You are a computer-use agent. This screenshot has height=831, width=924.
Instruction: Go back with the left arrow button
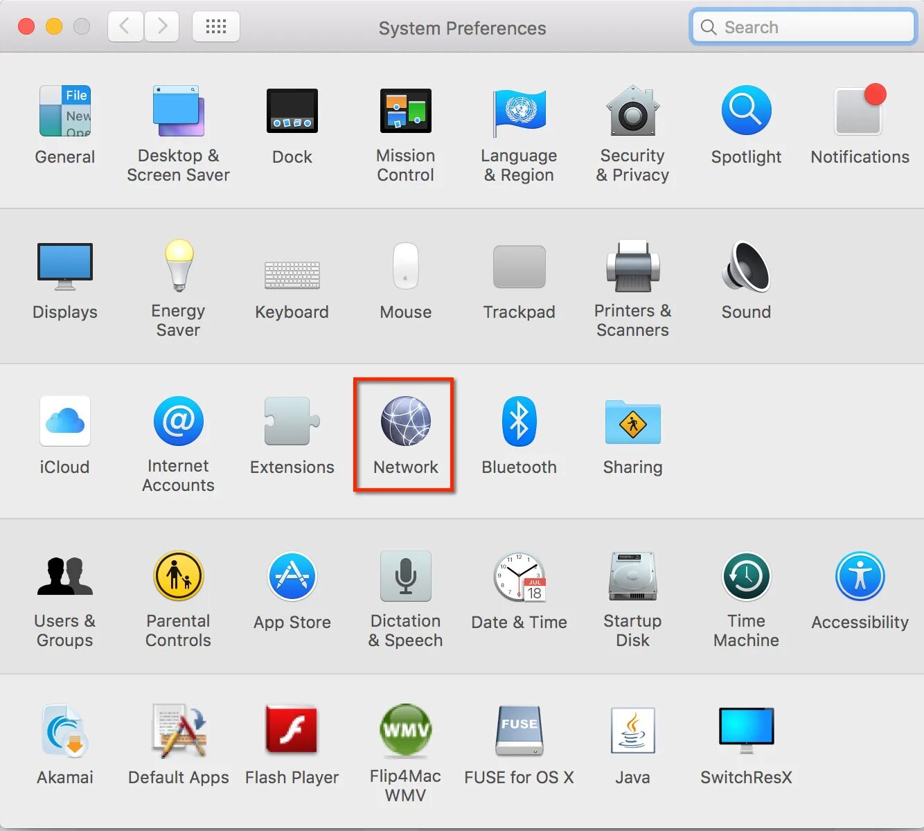[126, 26]
